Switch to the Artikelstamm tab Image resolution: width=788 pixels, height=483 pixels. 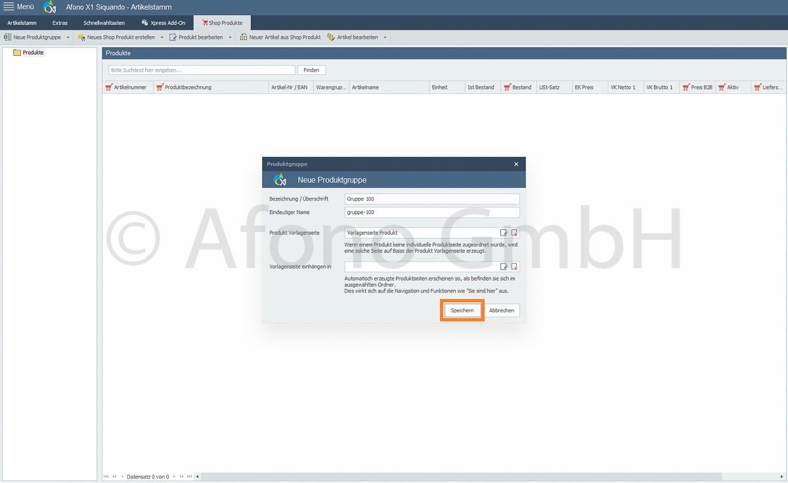point(22,23)
